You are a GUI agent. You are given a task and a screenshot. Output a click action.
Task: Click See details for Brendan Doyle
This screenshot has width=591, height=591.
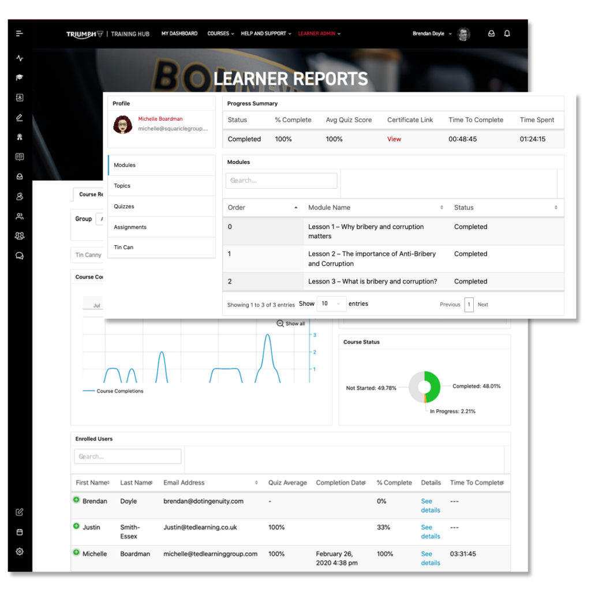click(x=431, y=506)
